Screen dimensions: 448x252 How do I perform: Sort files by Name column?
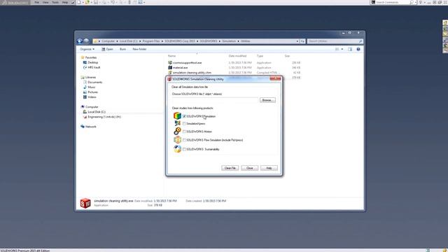click(x=171, y=56)
